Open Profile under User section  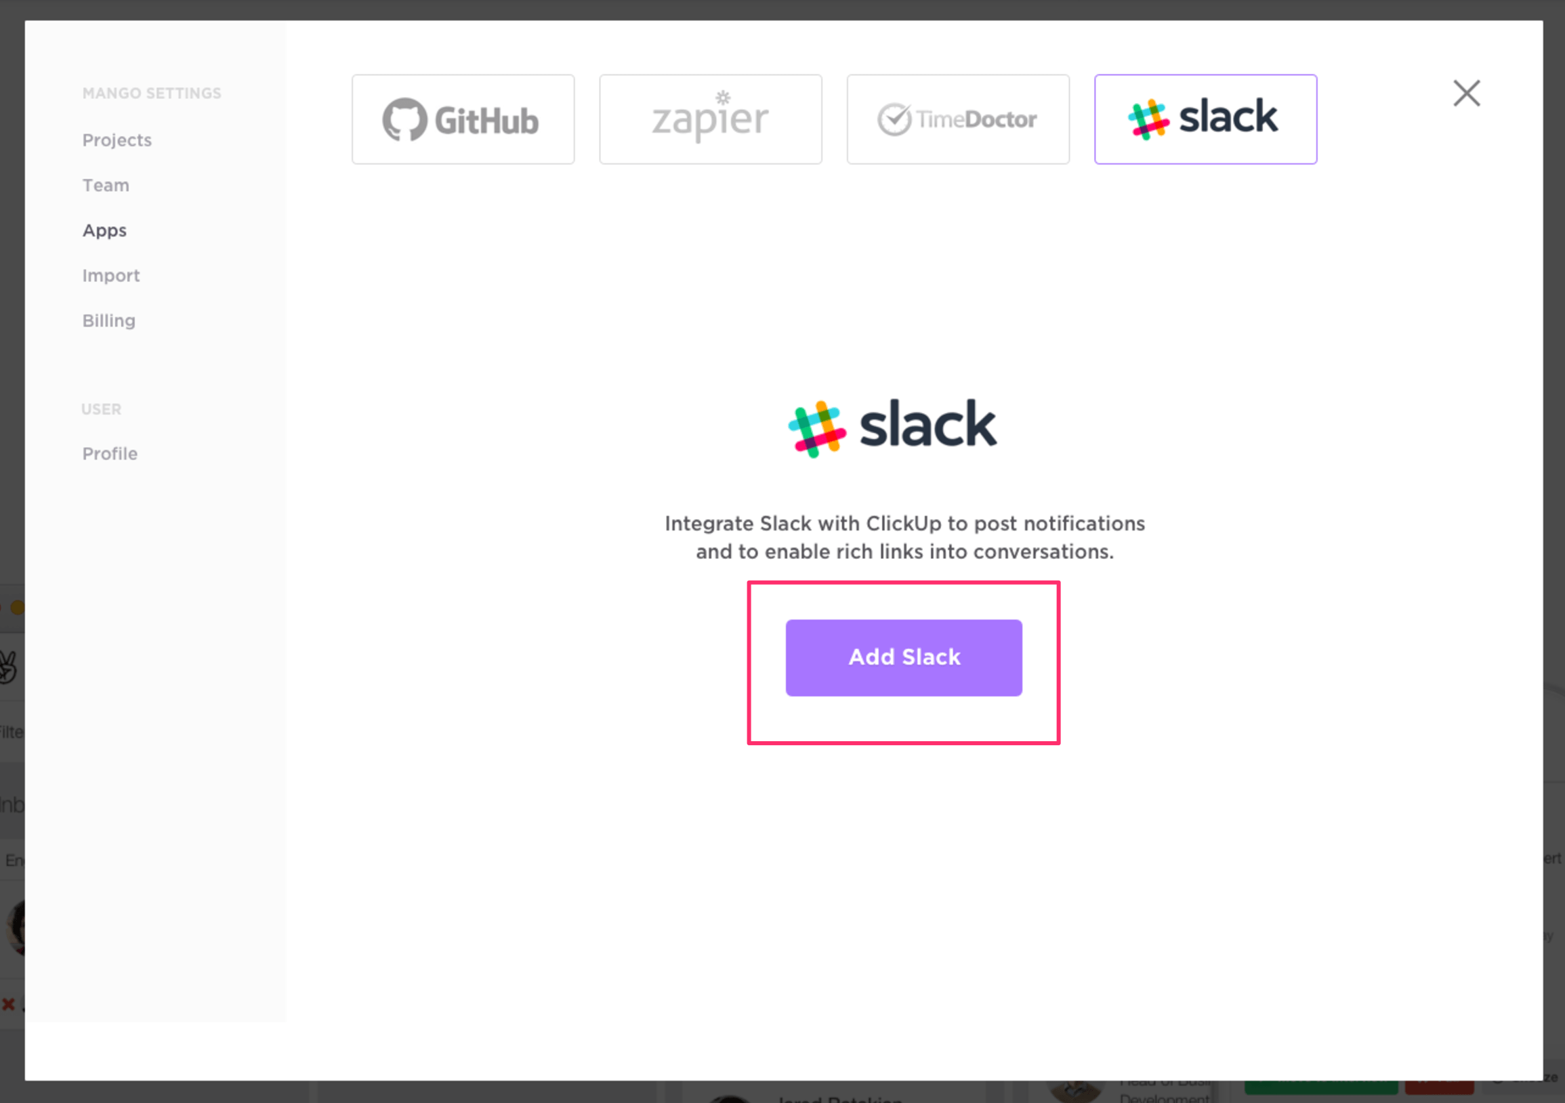click(110, 454)
